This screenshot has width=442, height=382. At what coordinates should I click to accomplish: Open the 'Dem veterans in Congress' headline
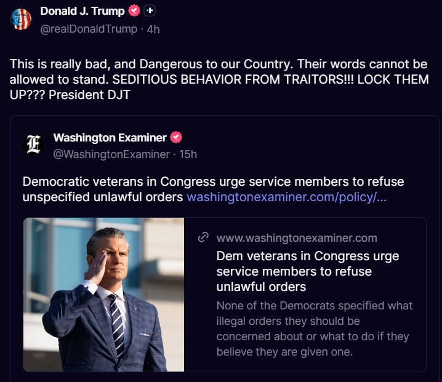(x=308, y=271)
